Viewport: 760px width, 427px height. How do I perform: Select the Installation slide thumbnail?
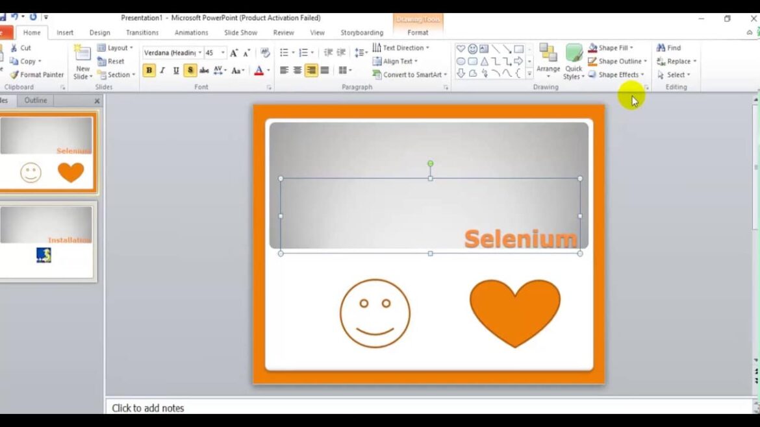[x=46, y=240]
